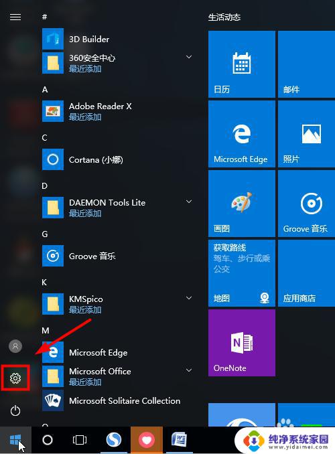Expand the KMSpico folder chevron
Viewport: 335px width, 454px height.
click(x=189, y=298)
